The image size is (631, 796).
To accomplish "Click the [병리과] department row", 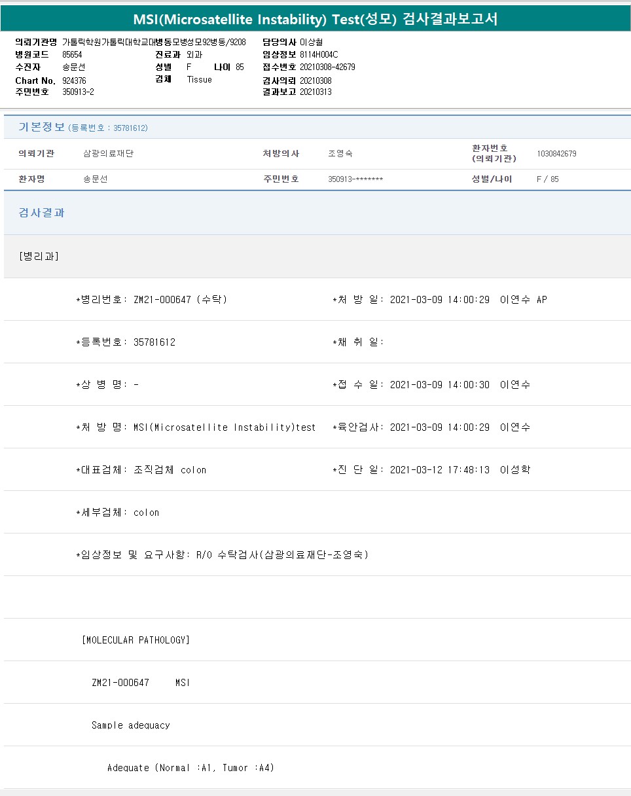I will pos(39,256).
